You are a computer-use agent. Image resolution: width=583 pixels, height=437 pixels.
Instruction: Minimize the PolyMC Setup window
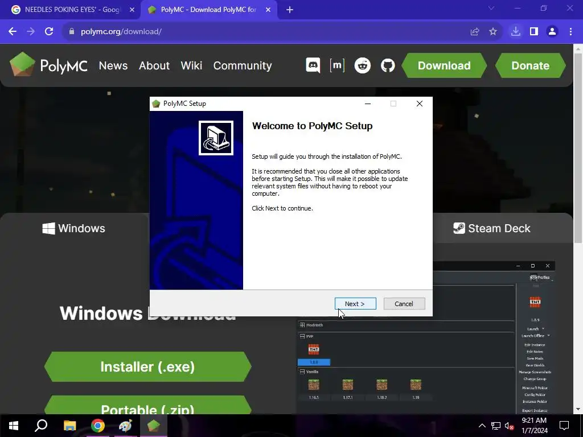[x=368, y=104]
